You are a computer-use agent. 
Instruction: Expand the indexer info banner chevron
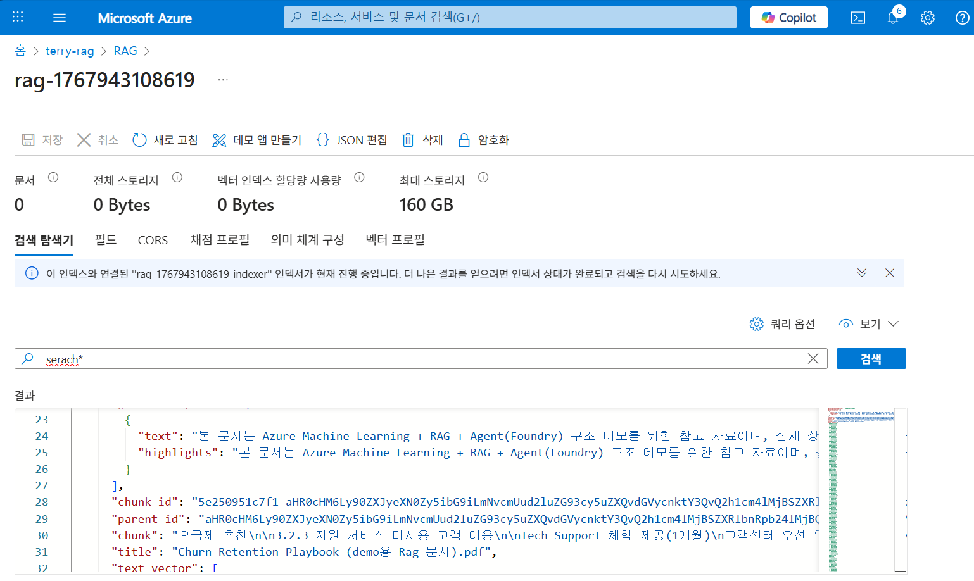[862, 273]
